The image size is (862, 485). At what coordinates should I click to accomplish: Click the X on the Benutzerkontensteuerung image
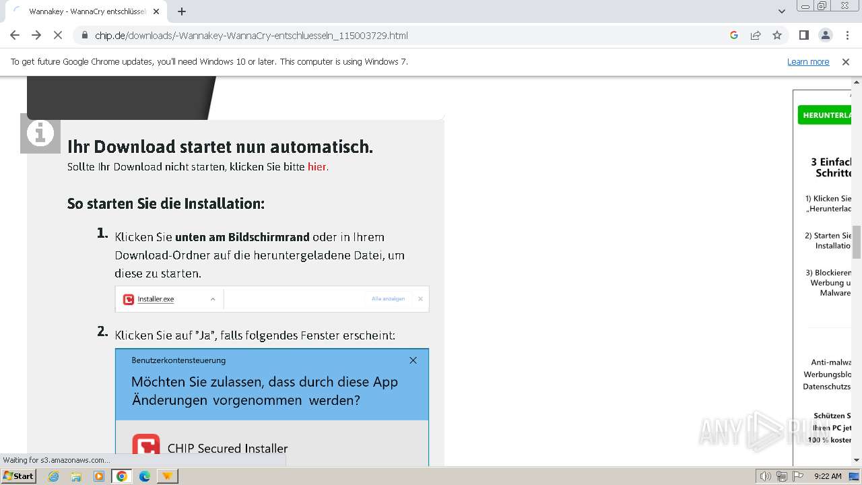[x=413, y=360]
